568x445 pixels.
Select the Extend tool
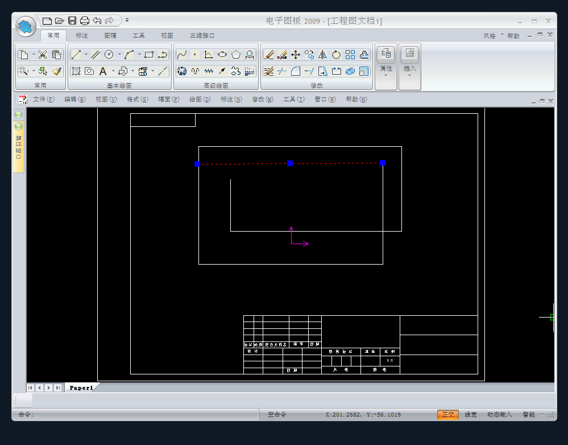pyautogui.click(x=309, y=71)
